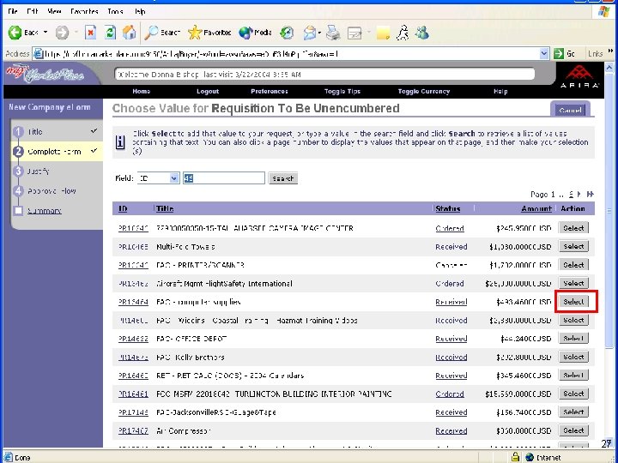Click the Mail envelope toolbar icon
Viewport: 618px width, 463px height.
[310, 33]
